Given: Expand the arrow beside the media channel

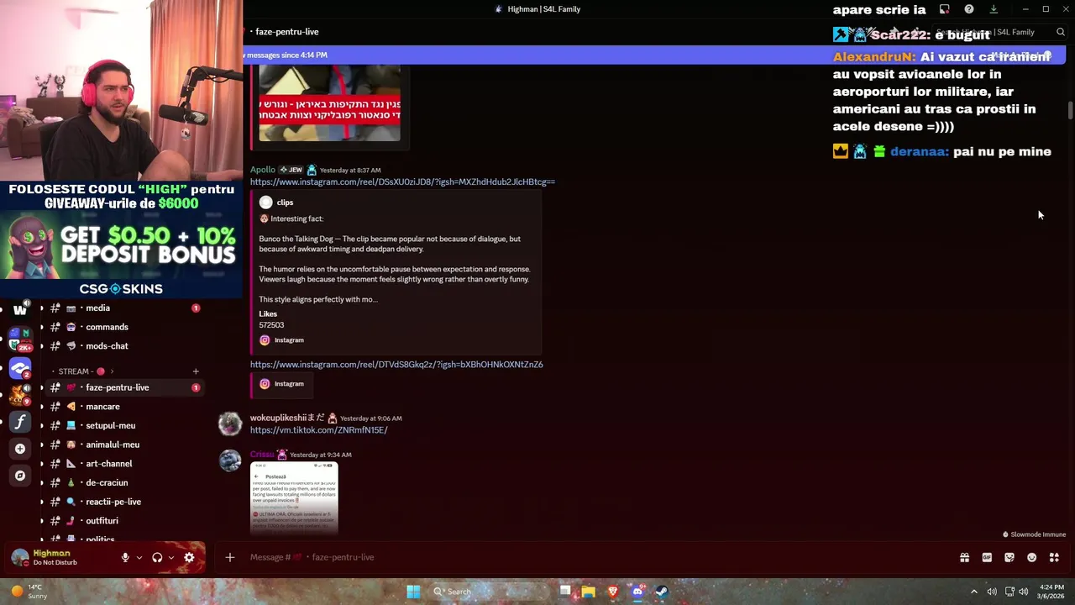Looking at the screenshot, I should 42,308.
